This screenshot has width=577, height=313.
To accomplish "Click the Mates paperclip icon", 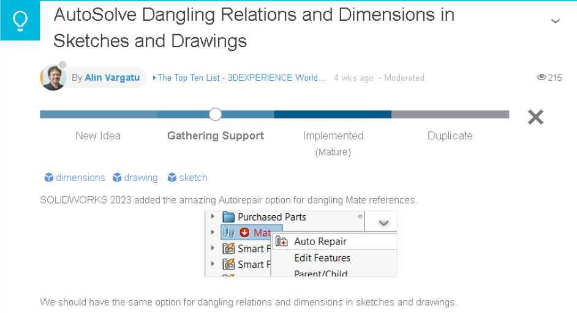I will (228, 232).
